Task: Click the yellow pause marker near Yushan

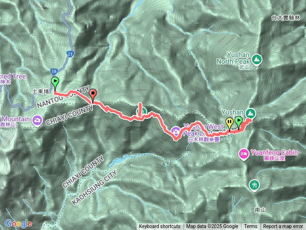Action: coord(229,124)
